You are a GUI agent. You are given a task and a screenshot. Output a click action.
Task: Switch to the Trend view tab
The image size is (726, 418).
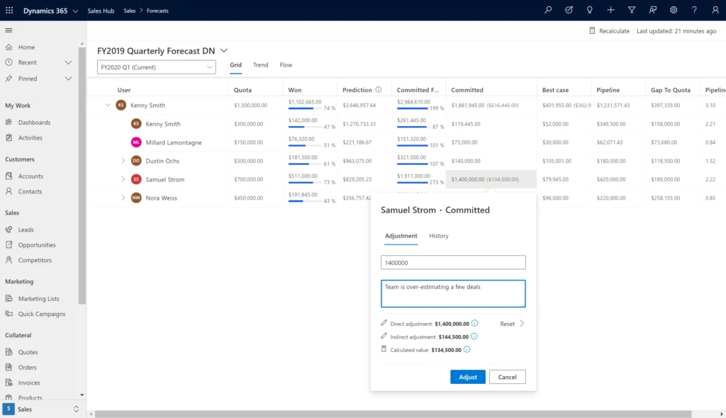point(260,65)
